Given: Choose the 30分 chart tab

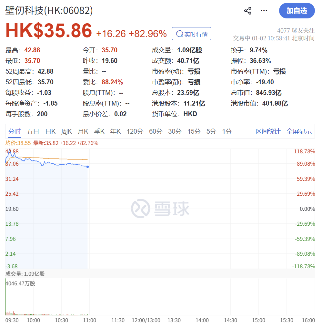Looking at the screenshot, I should click(x=175, y=131).
